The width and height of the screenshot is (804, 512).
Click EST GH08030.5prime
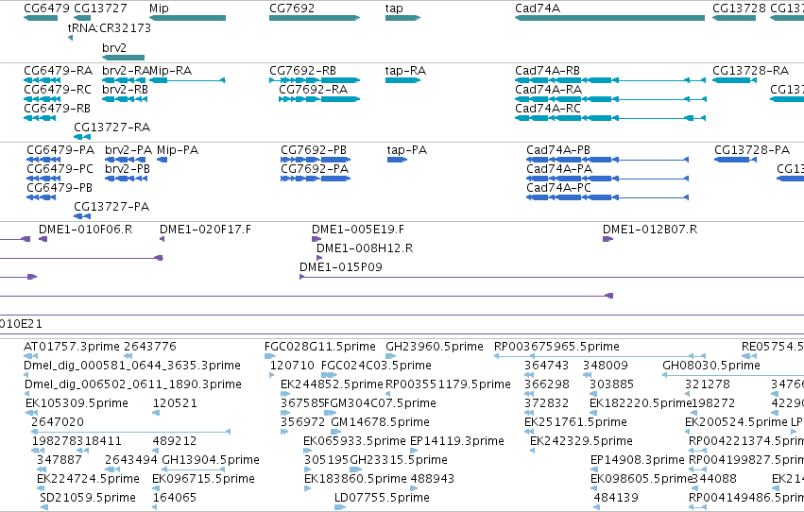(733, 375)
